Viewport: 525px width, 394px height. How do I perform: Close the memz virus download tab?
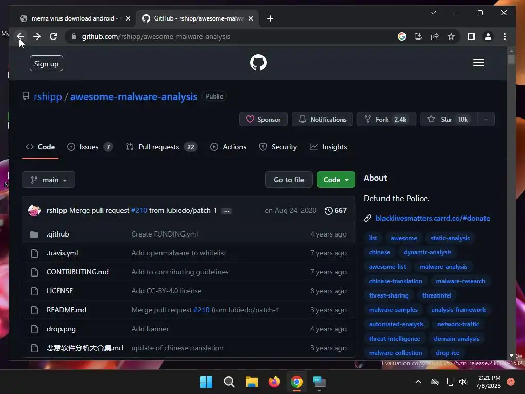click(x=128, y=18)
